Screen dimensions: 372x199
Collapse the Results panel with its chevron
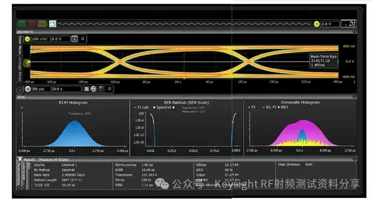(354, 158)
